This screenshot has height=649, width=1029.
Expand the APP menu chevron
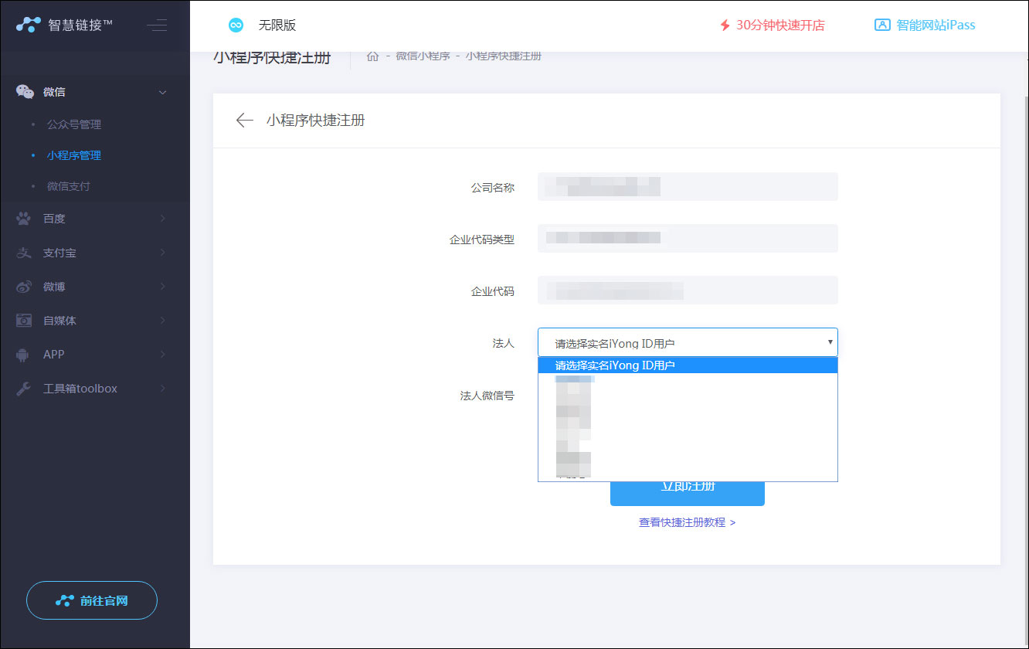162,354
